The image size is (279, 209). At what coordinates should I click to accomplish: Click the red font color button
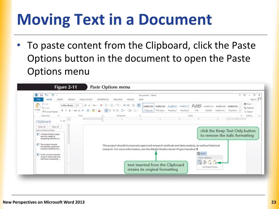[x=99, y=110]
